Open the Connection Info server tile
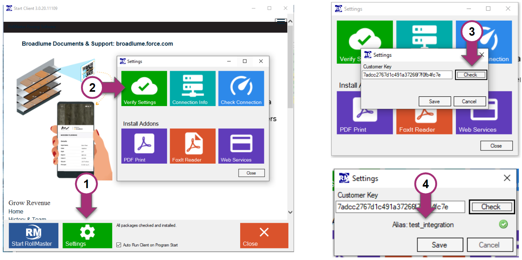The width and height of the screenshot is (522, 260). coord(192,89)
